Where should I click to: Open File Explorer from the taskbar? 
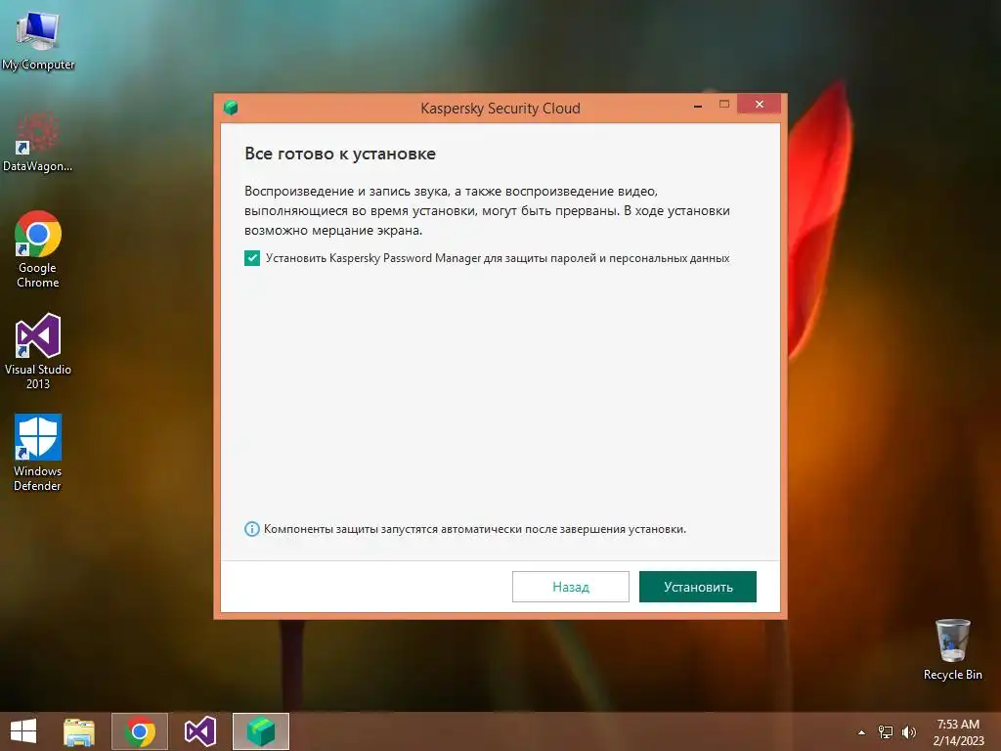pyautogui.click(x=79, y=731)
